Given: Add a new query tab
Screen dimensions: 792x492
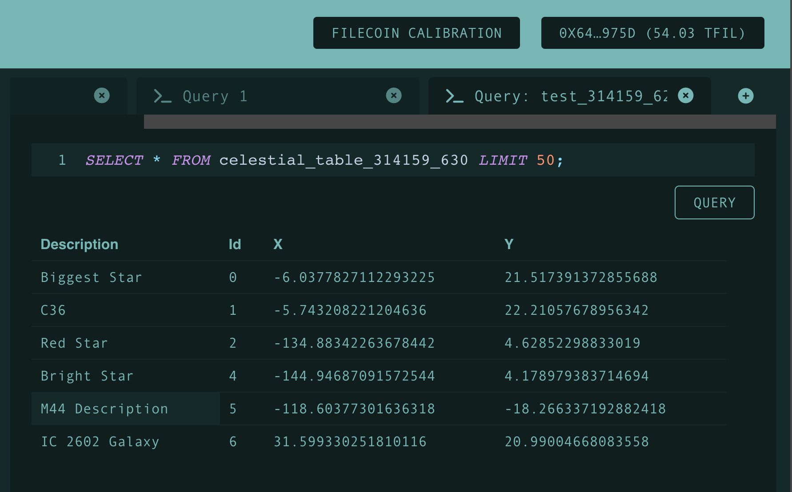Looking at the screenshot, I should 746,96.
